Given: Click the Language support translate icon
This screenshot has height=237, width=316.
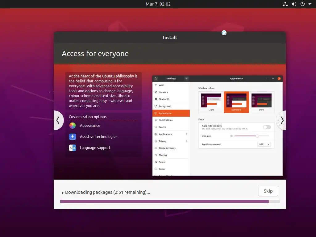Looking at the screenshot, I should [73, 148].
